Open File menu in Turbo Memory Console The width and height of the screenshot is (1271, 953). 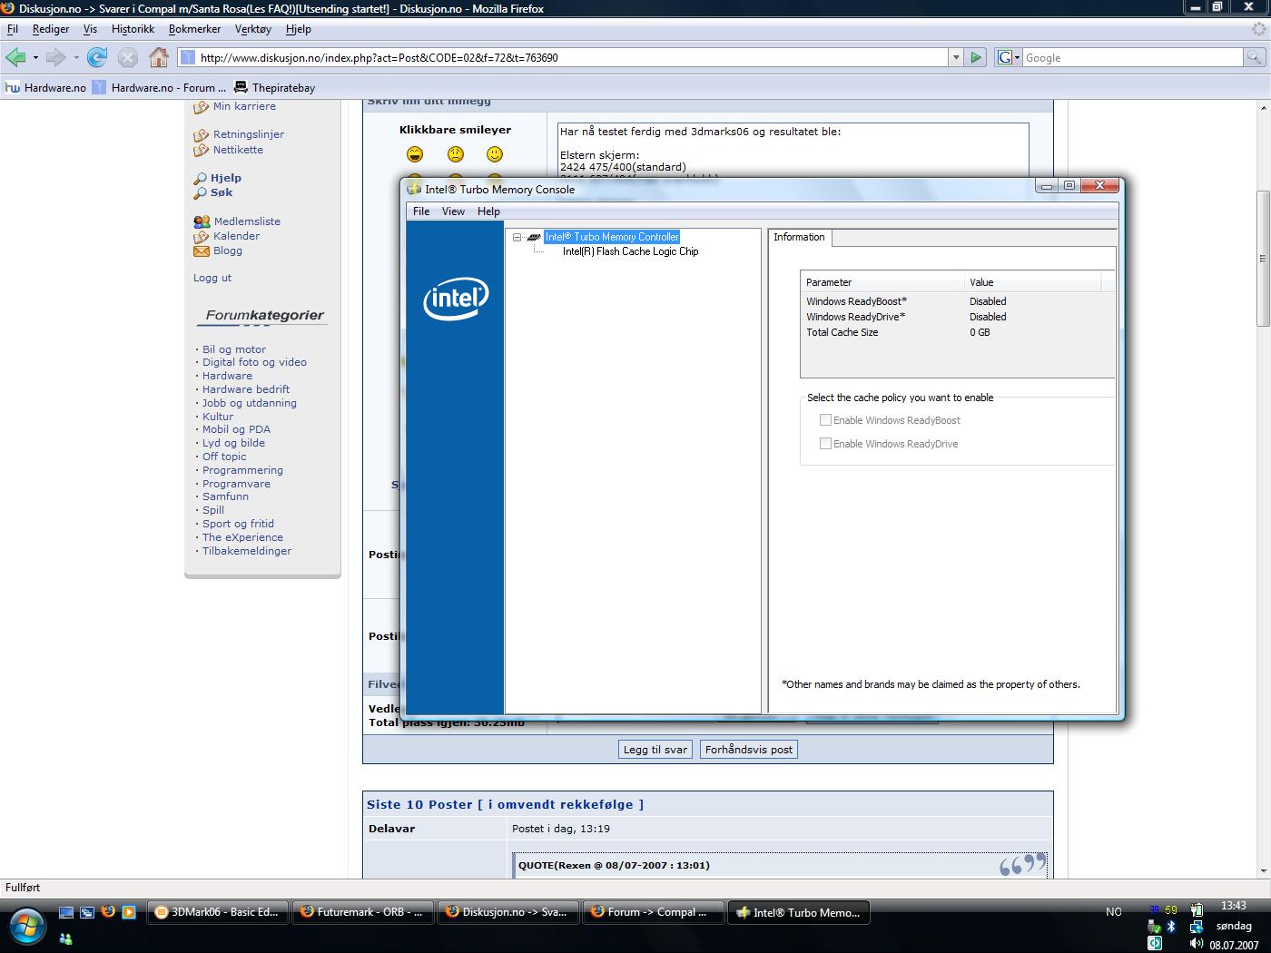(x=421, y=211)
